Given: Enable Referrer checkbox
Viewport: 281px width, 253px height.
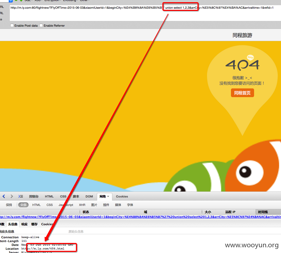Looking at the screenshot, I should coord(41,26).
